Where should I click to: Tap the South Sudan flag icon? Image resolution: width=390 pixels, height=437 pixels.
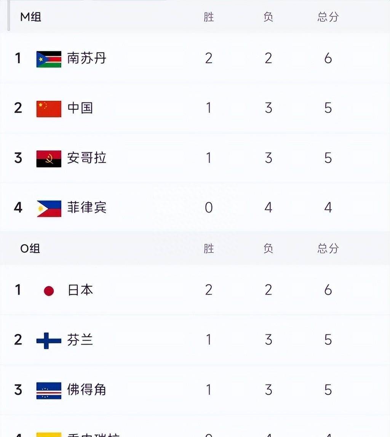tap(49, 59)
